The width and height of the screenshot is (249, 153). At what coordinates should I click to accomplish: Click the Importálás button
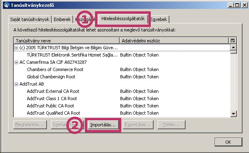(x=103, y=125)
